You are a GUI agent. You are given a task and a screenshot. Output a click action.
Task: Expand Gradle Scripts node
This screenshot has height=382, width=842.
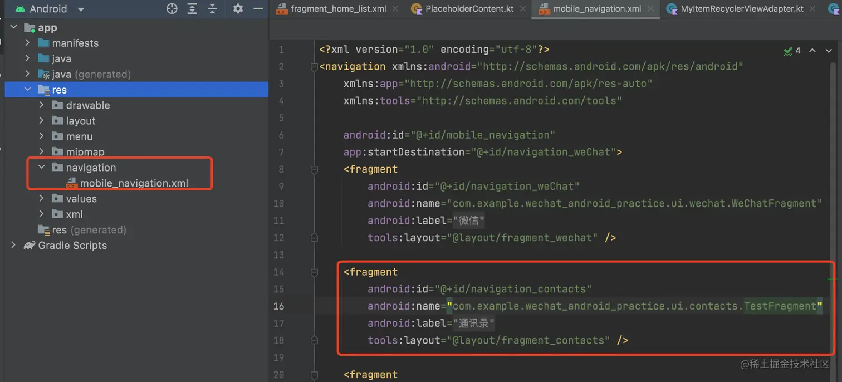tap(13, 245)
